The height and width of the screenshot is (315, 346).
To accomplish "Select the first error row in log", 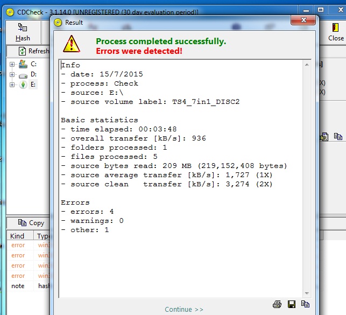I will click(x=18, y=245).
